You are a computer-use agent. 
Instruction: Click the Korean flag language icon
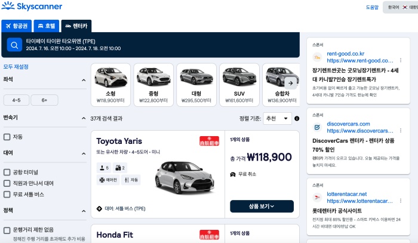405,7
